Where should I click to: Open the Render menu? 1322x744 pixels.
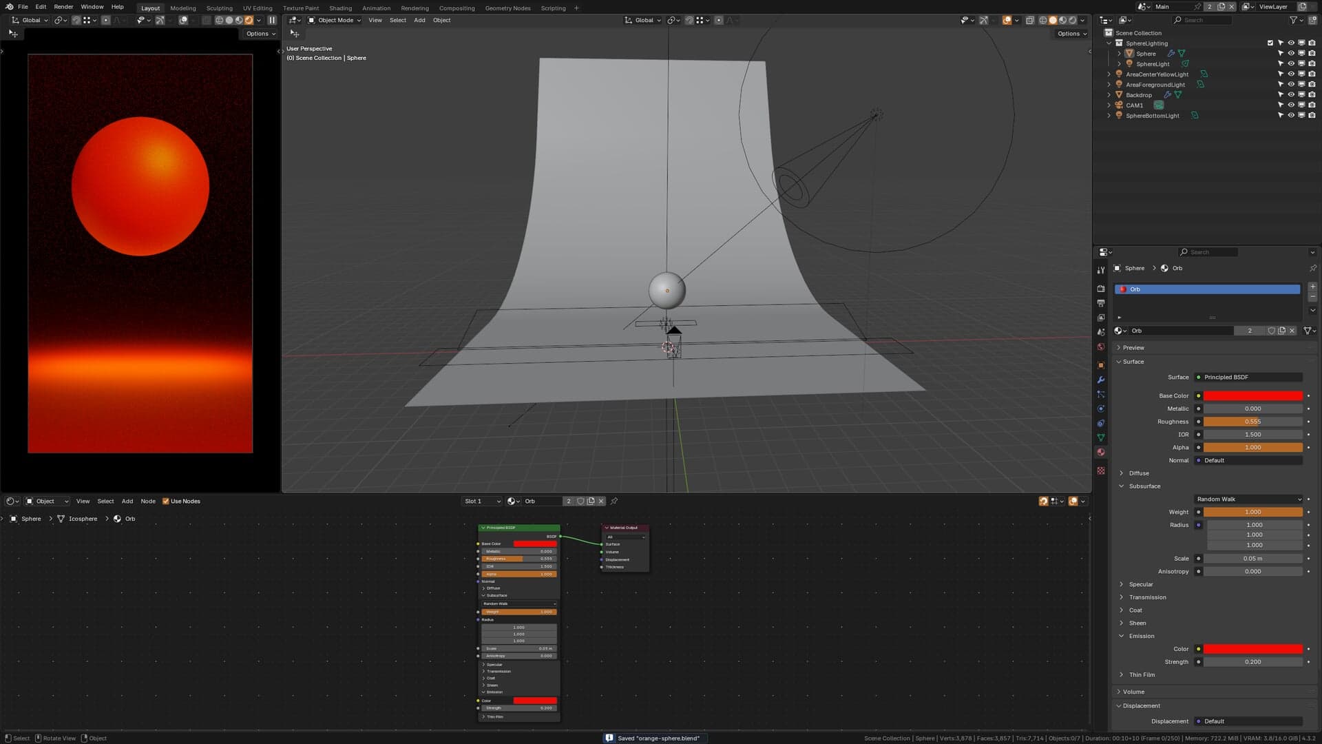(x=63, y=7)
